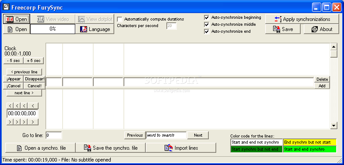The width and height of the screenshot is (344, 165).
Task: Enable Automatically compute durations
Action: [x=120, y=19]
